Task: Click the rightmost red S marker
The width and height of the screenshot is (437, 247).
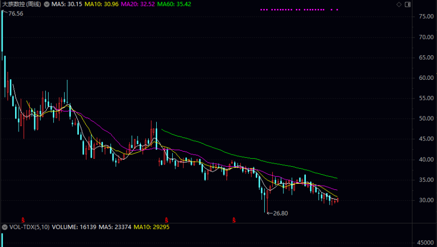Action: coord(234,220)
